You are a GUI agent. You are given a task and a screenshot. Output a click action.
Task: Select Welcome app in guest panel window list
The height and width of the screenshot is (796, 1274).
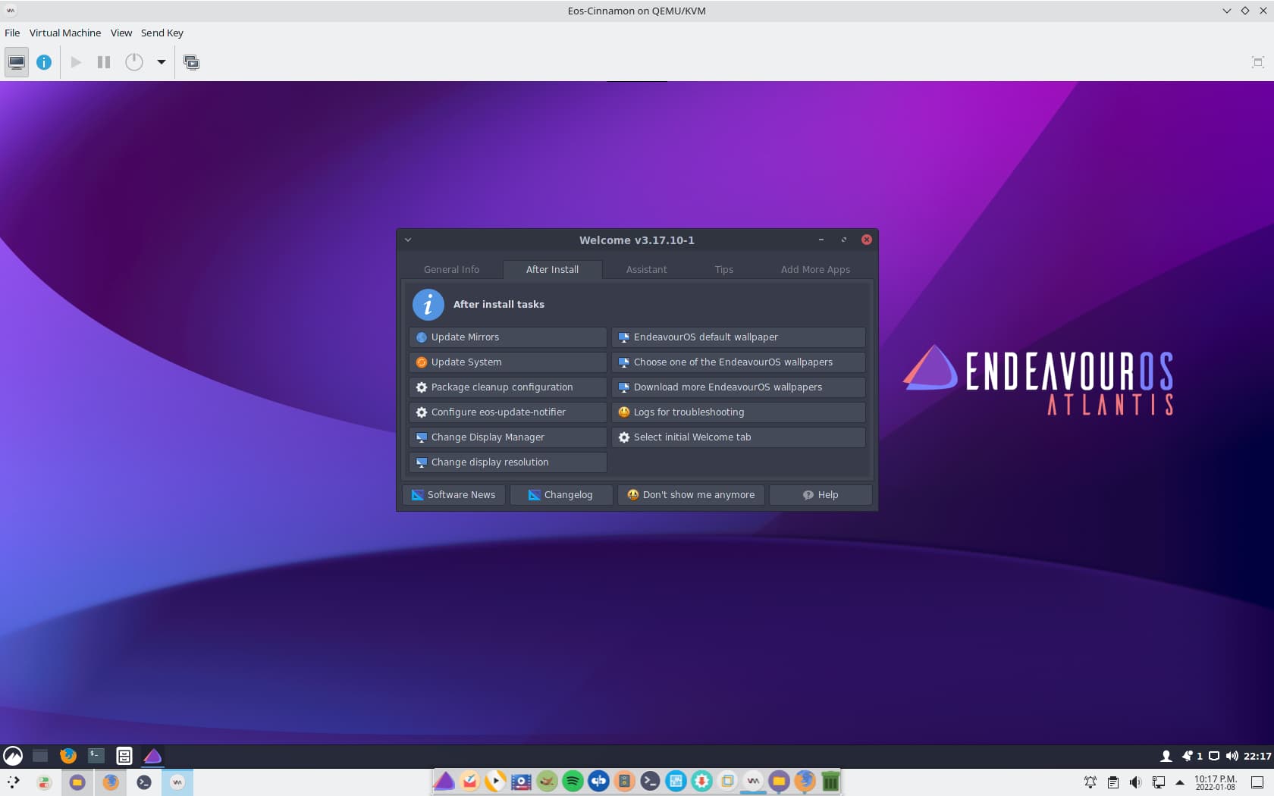(152, 756)
